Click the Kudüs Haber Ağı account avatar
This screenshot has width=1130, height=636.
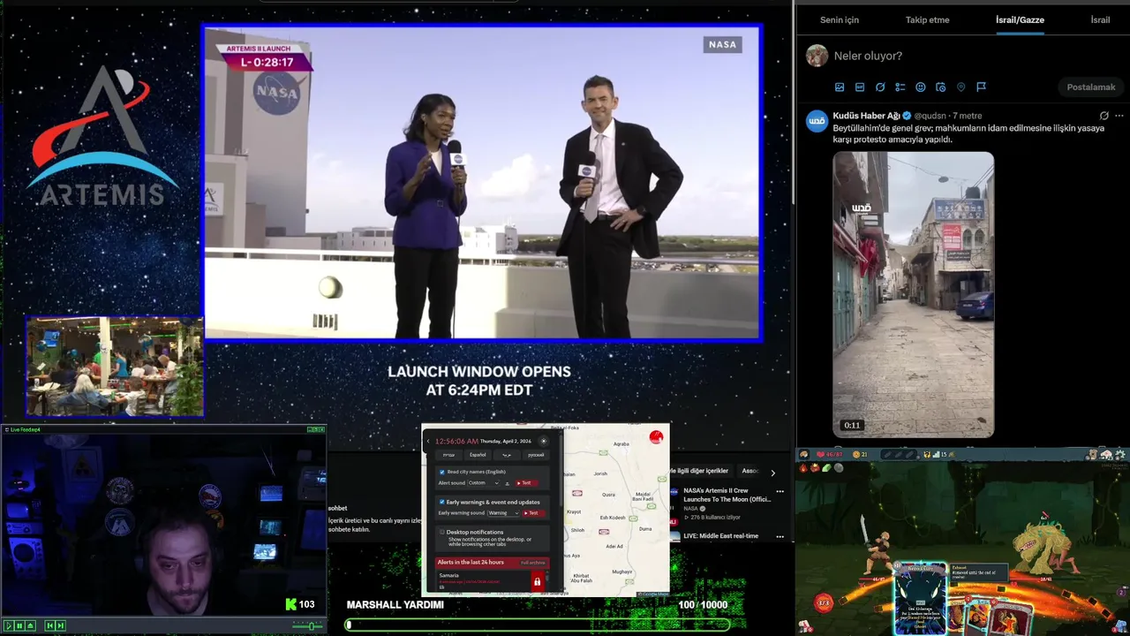817,122
